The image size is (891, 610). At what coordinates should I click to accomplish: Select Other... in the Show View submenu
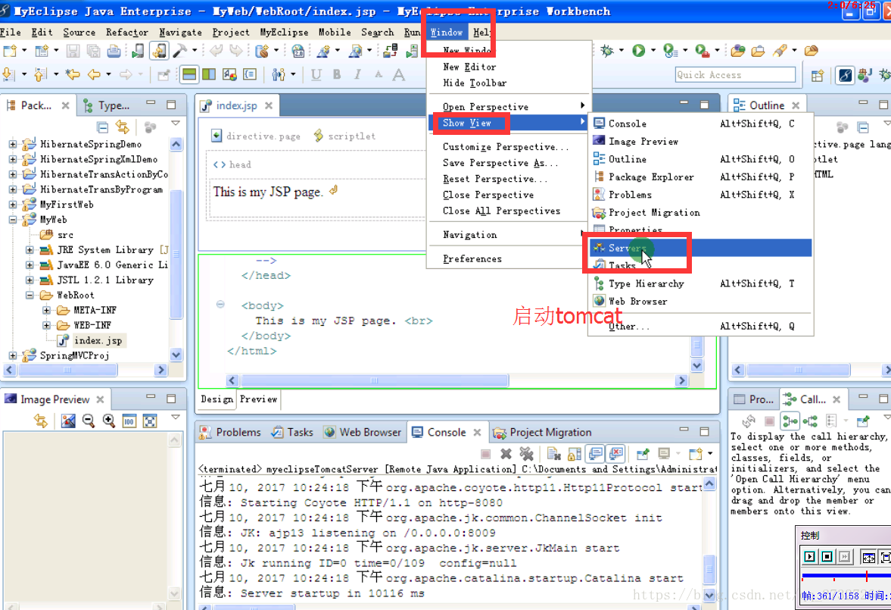point(700,327)
